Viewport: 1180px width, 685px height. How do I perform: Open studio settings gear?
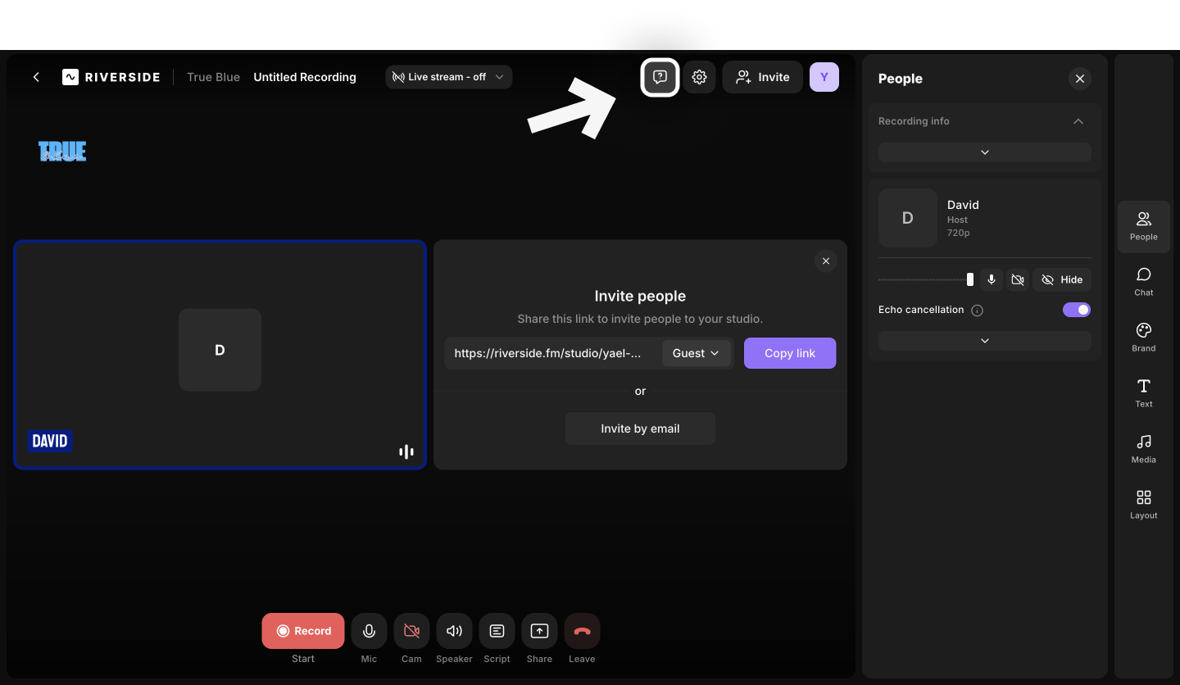699,78
